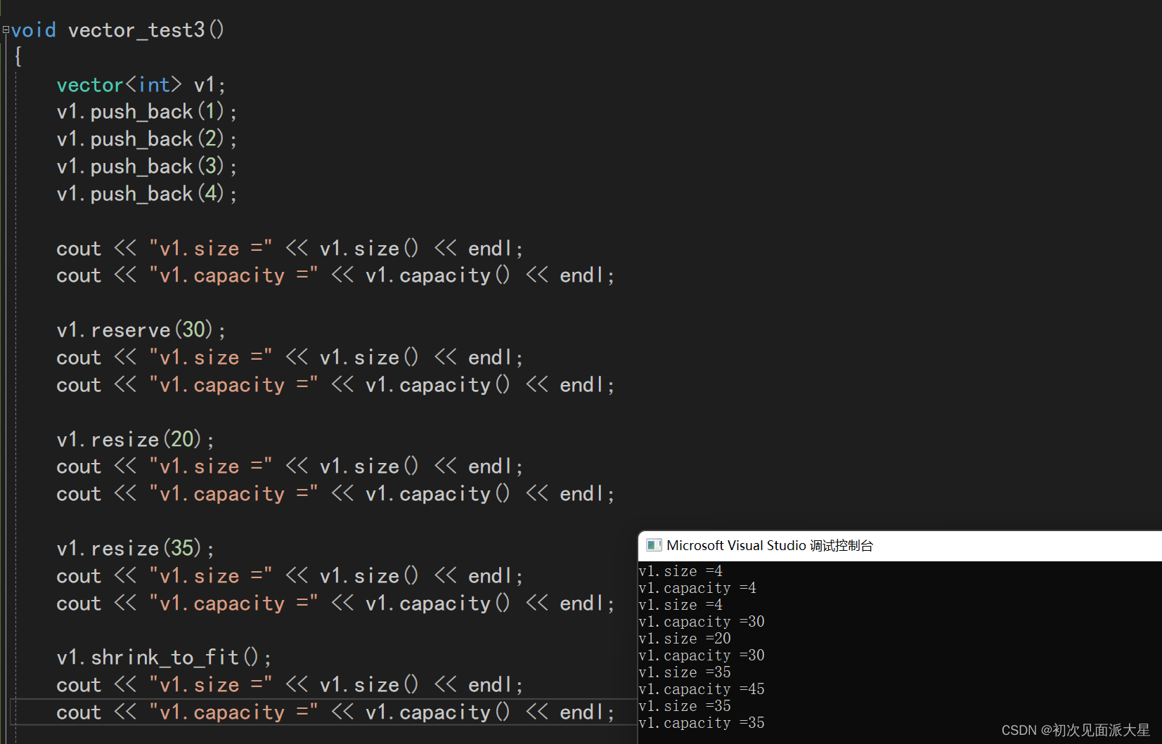Select the vector<int> v1 declaration

tap(141, 84)
